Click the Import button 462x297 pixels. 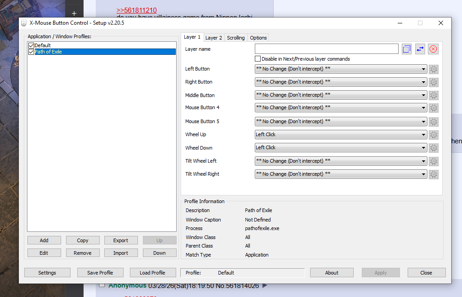pos(121,253)
